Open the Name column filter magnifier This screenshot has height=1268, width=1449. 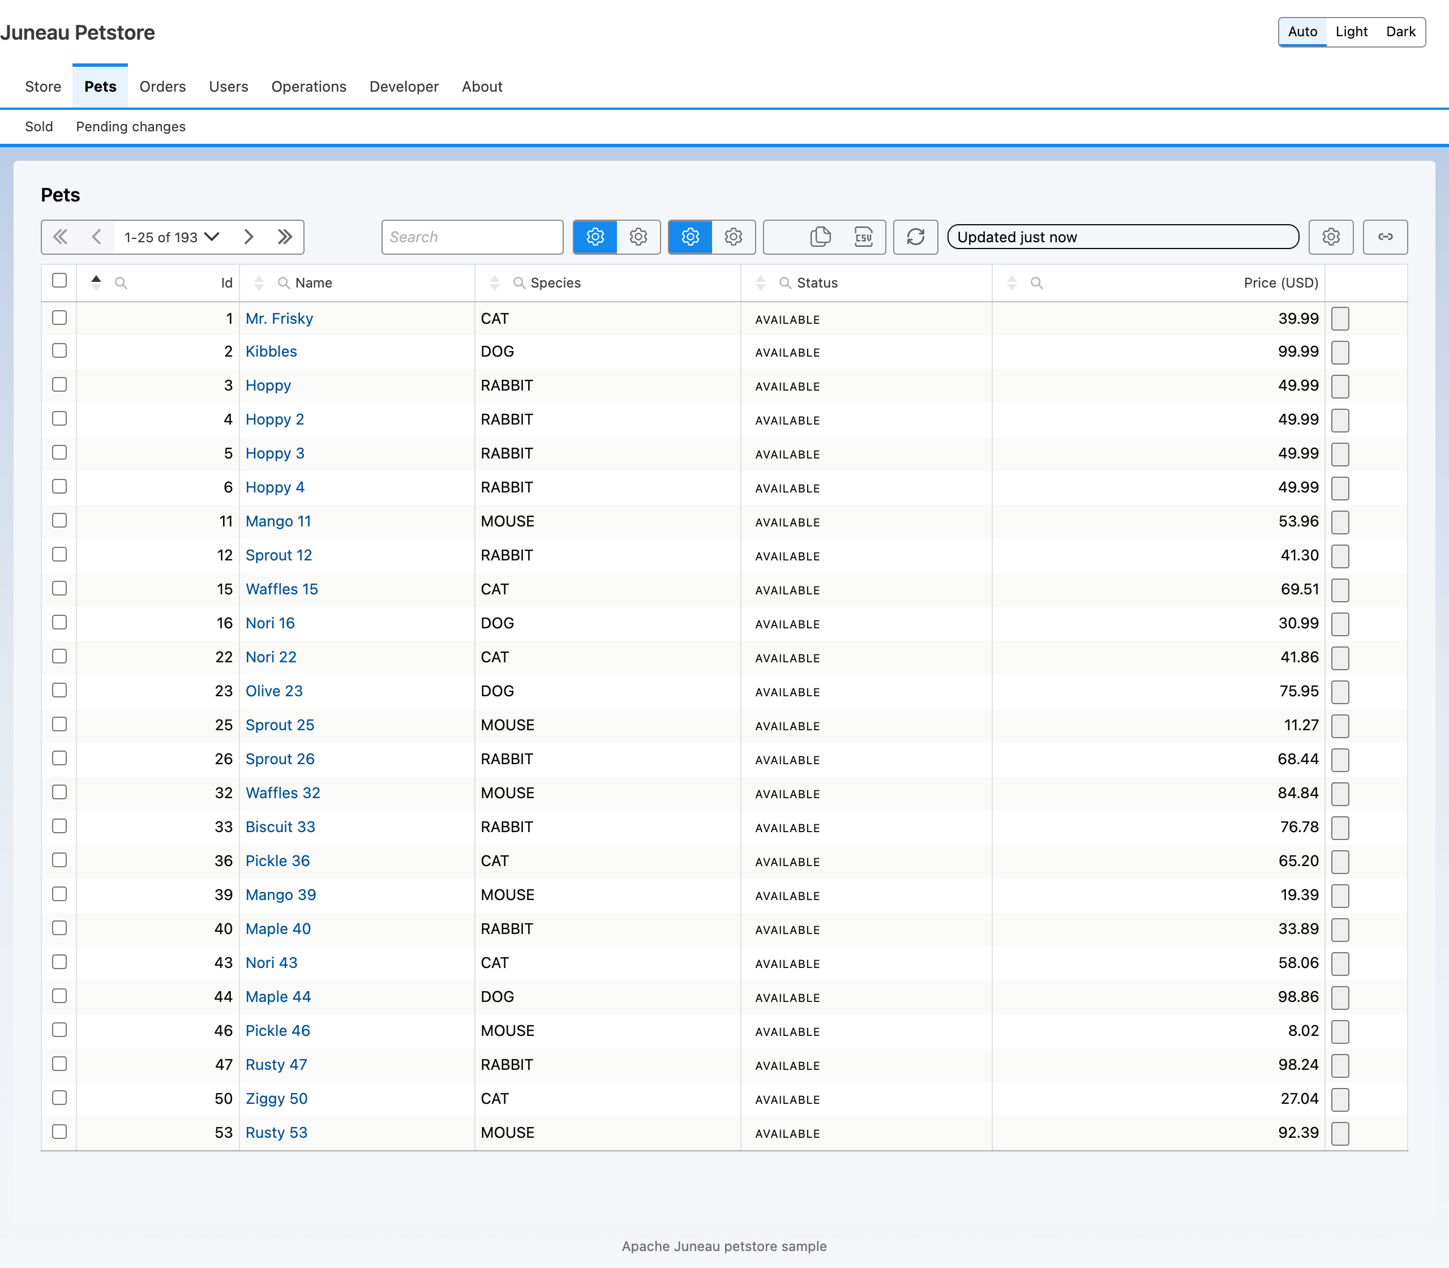284,283
